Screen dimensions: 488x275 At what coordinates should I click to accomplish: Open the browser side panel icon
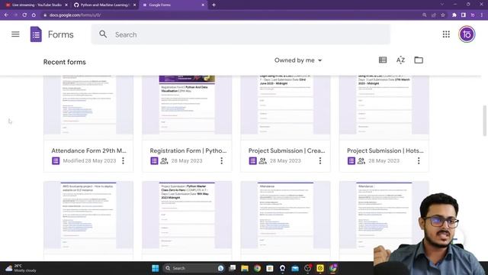464,15
